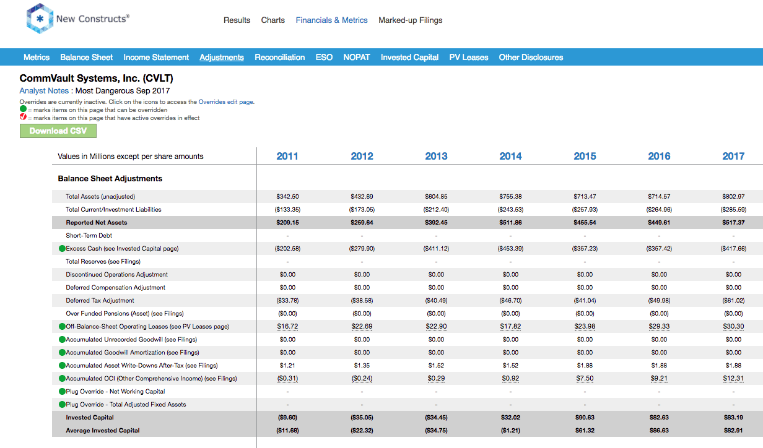Click the Total Assets (unadjusted) row label
This screenshot has height=448, width=763.
coord(100,197)
